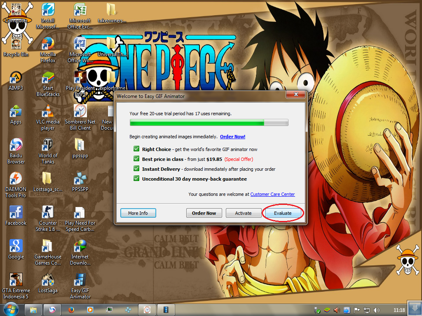422x316 pixels.
Task: Open the Action Center flag tray icon
Action: click(356, 310)
